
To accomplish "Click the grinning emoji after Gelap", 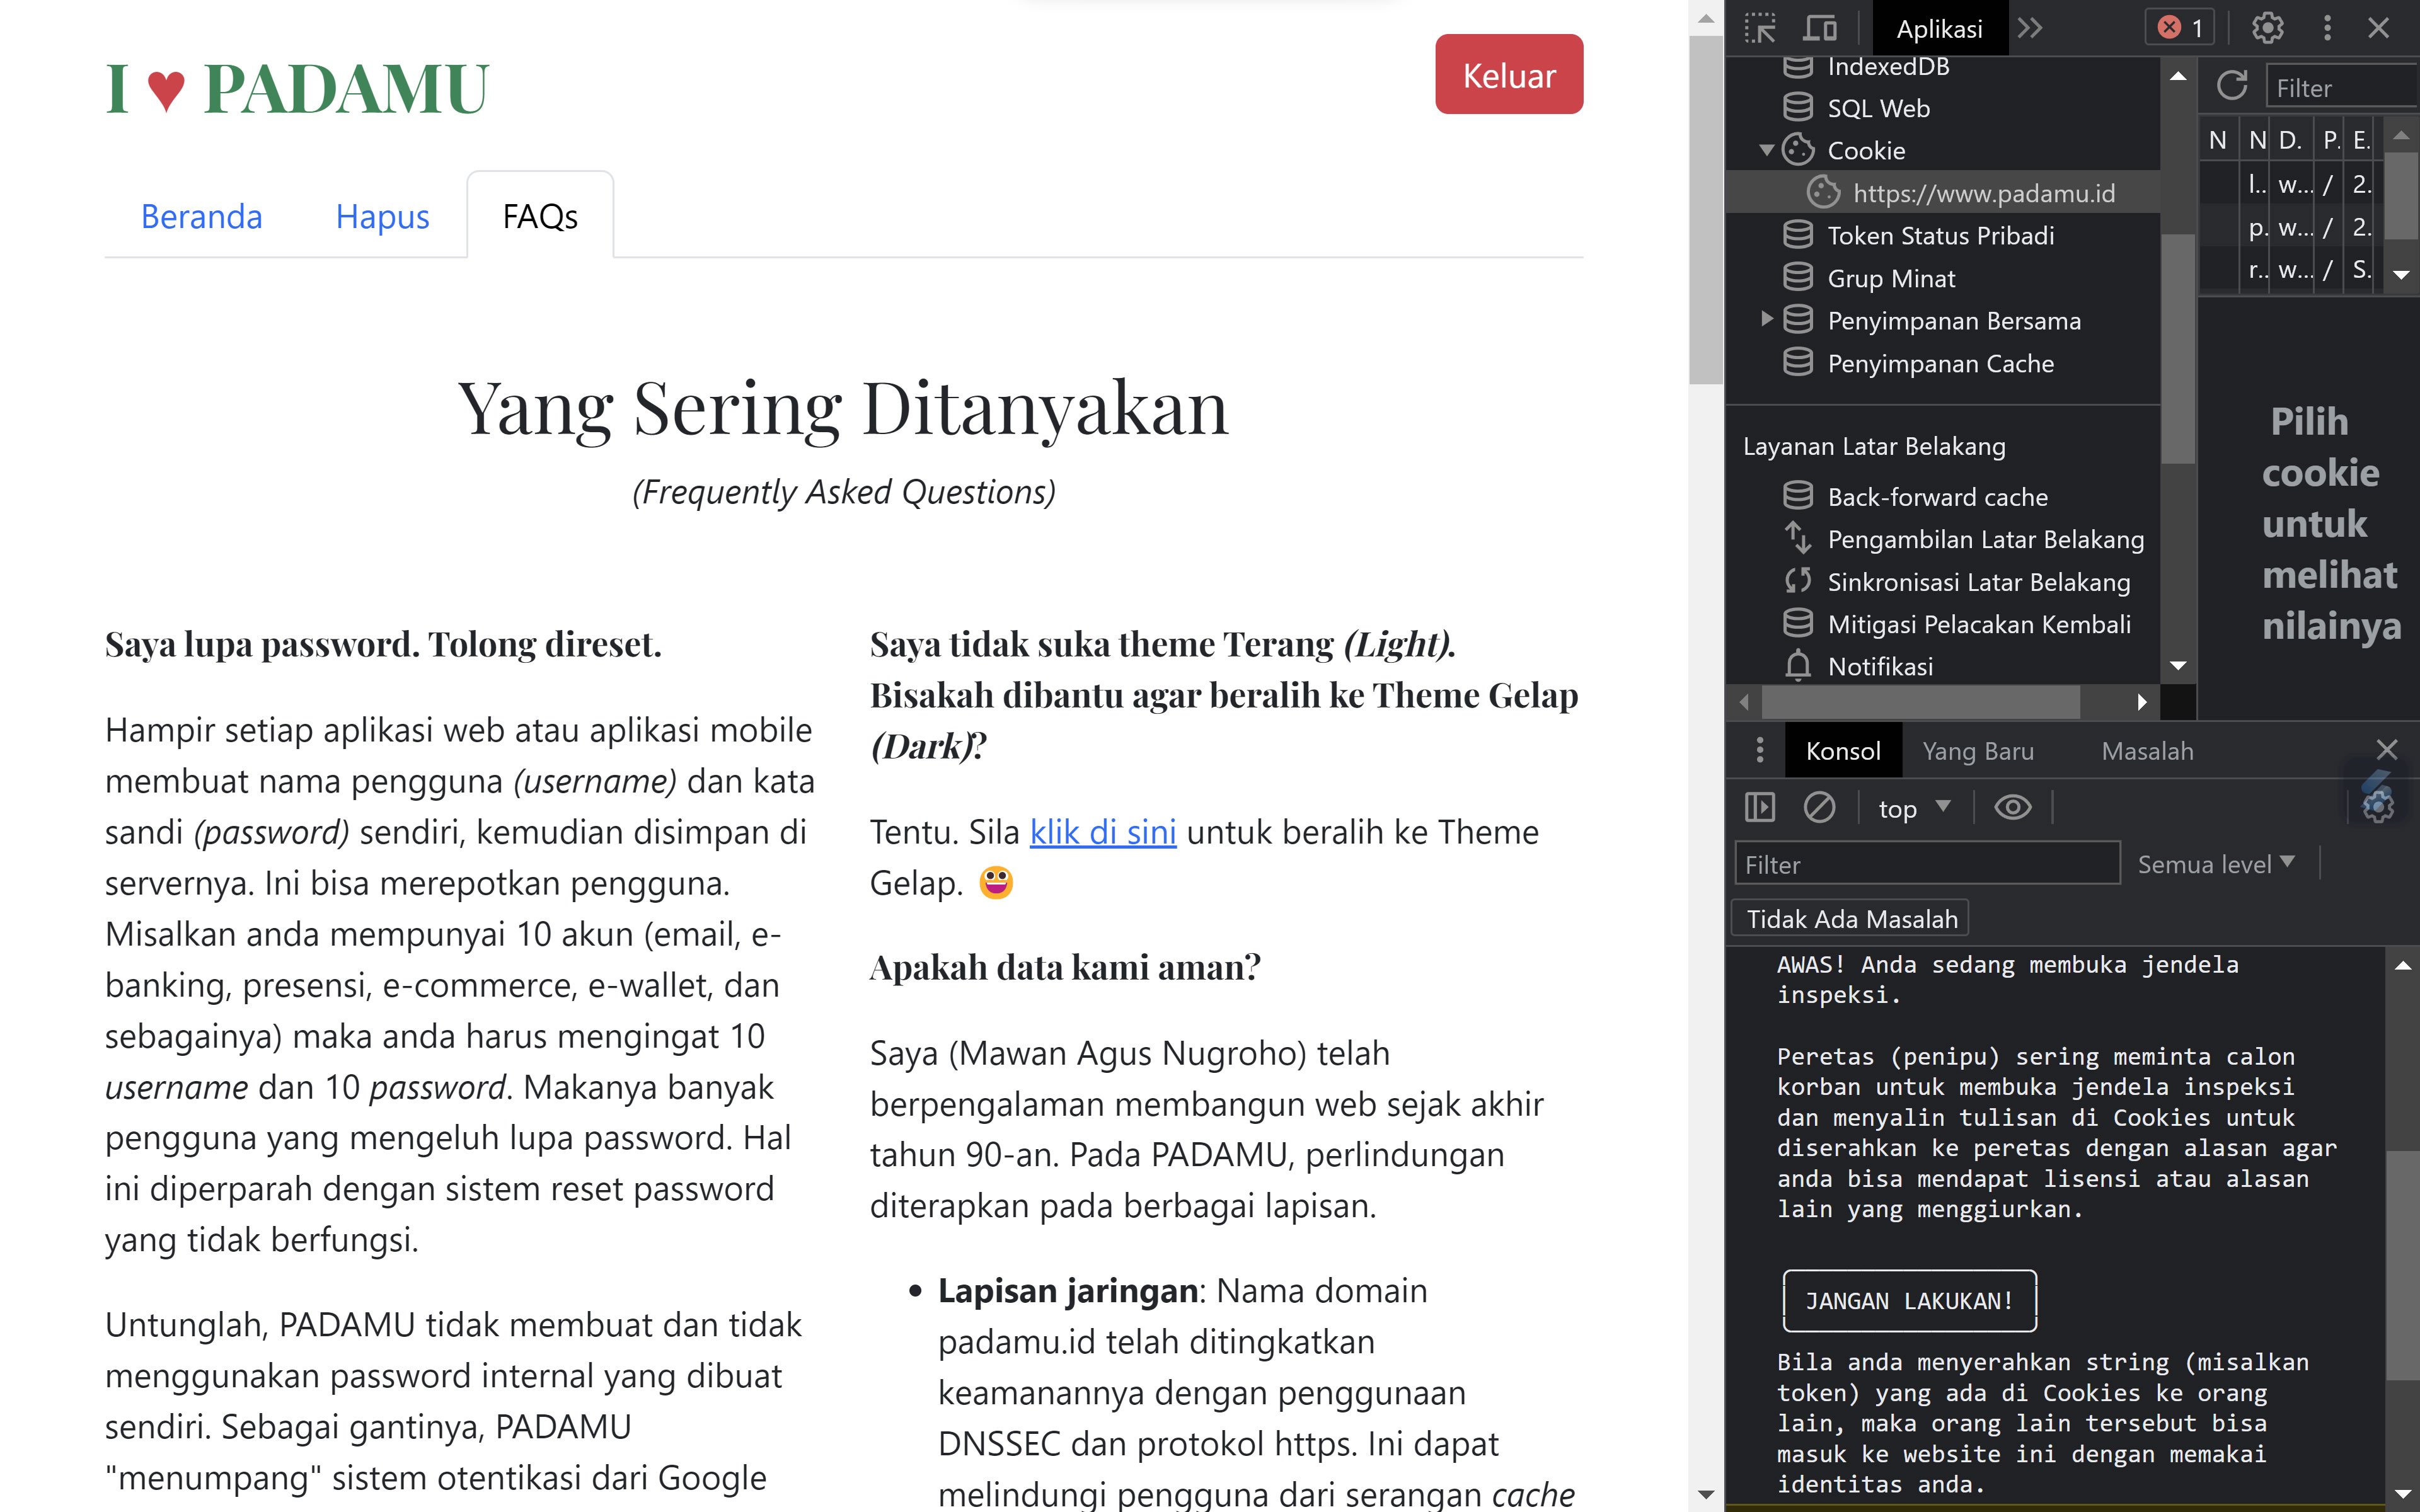I will (996, 882).
